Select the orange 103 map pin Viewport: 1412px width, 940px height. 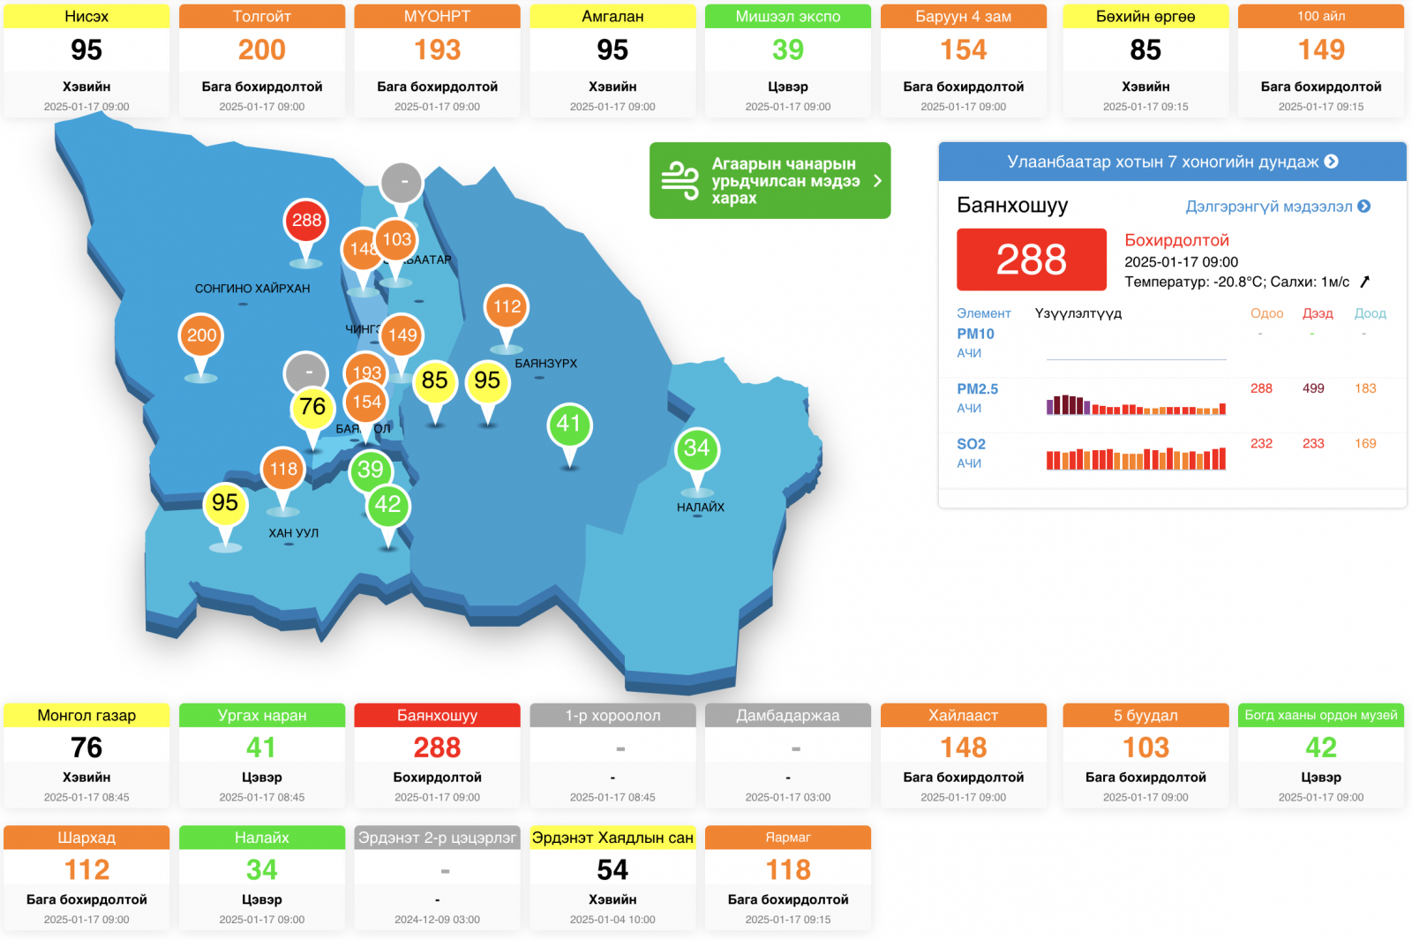[397, 239]
